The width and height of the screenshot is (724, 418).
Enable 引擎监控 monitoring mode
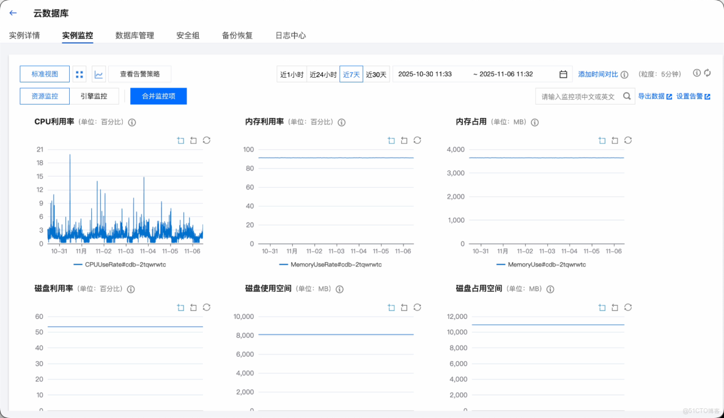(94, 96)
